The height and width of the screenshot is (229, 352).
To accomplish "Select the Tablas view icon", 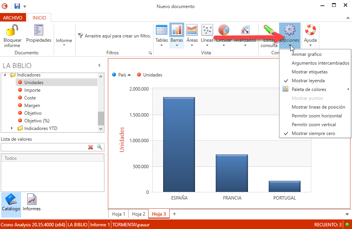I will 162,30.
